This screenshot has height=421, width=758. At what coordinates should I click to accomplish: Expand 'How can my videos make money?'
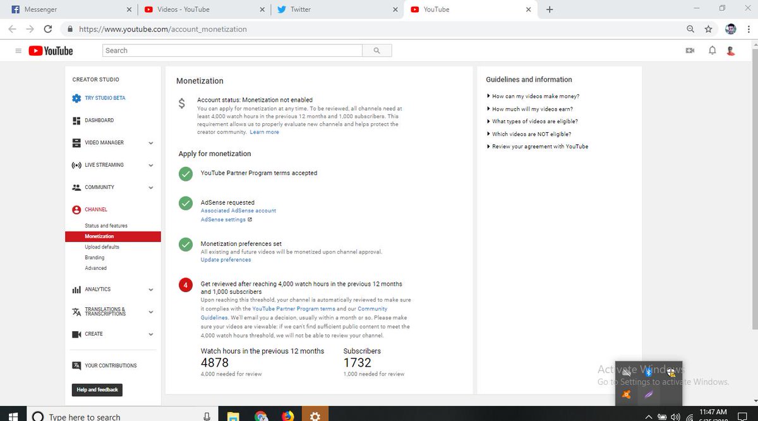[x=533, y=96]
